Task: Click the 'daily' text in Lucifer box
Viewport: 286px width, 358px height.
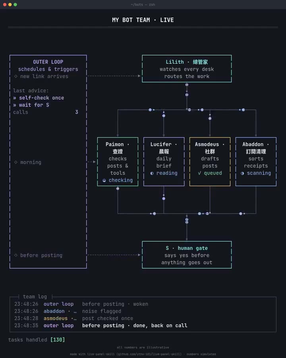Action: [164, 159]
